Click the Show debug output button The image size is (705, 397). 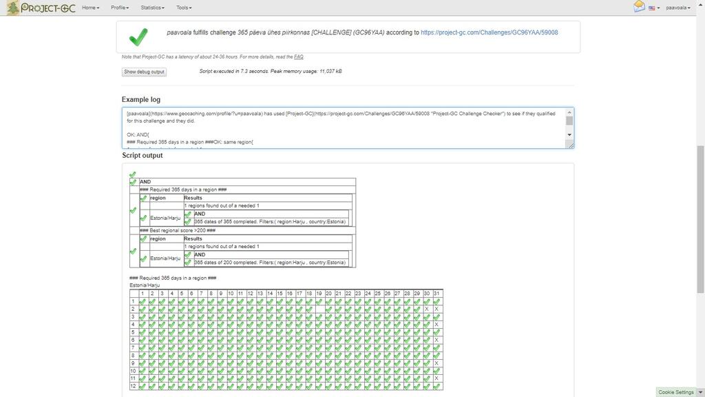[144, 72]
